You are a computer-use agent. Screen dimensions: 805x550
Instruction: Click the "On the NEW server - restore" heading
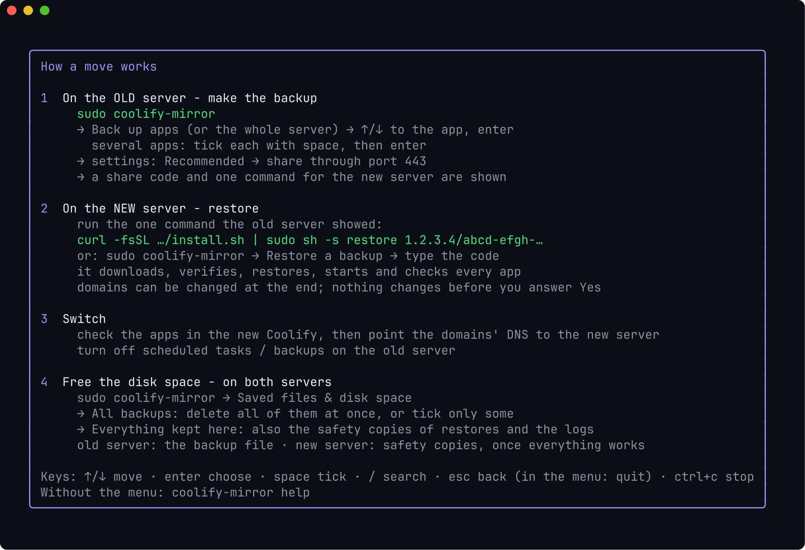(161, 208)
